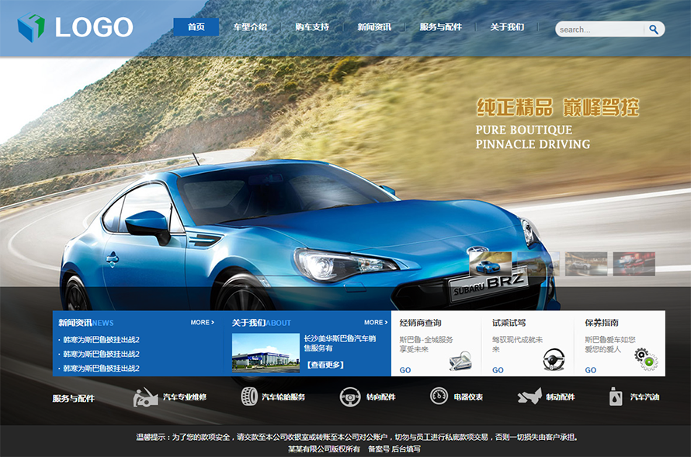Click GO under 保养指南

591,370
